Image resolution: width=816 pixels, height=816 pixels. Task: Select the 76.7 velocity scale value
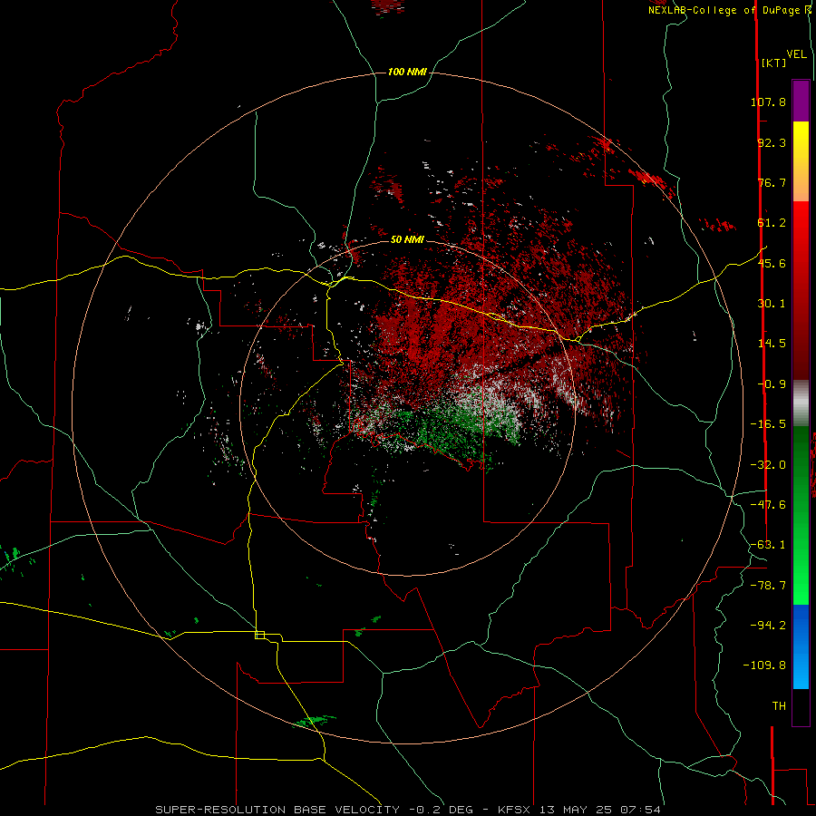coord(772,182)
